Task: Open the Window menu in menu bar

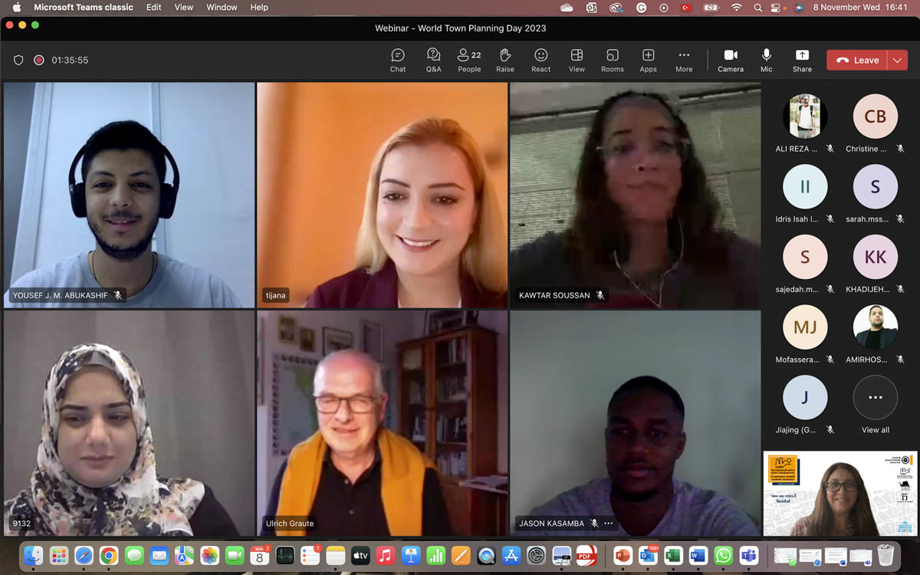Action: click(x=222, y=8)
